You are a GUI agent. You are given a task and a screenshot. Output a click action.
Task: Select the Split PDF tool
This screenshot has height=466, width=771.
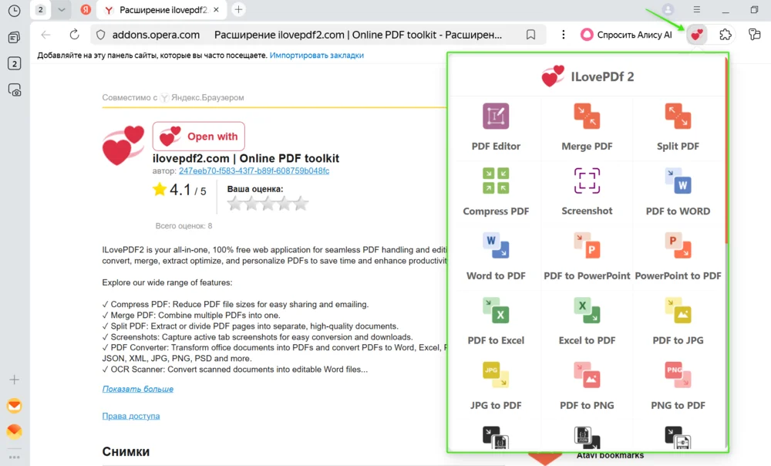click(678, 128)
